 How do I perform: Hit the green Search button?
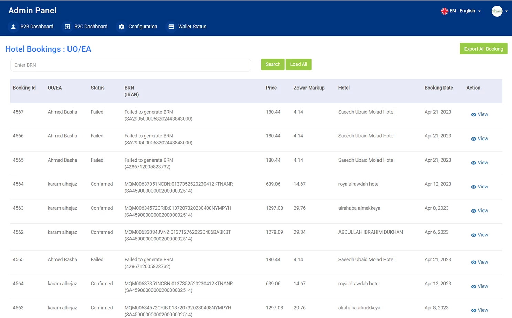click(x=272, y=64)
